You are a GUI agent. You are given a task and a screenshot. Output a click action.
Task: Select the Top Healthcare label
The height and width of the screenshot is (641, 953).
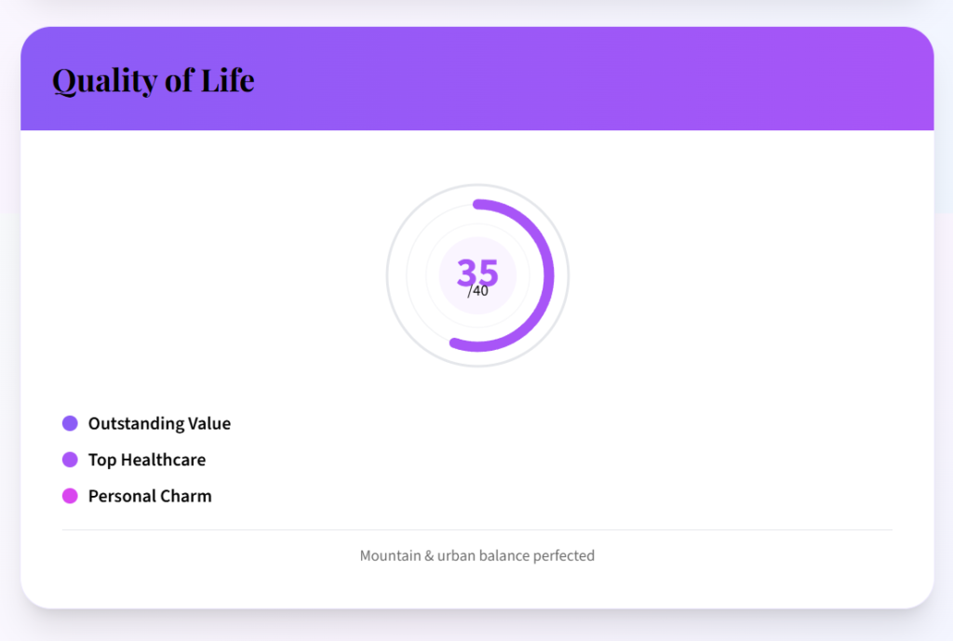point(147,460)
